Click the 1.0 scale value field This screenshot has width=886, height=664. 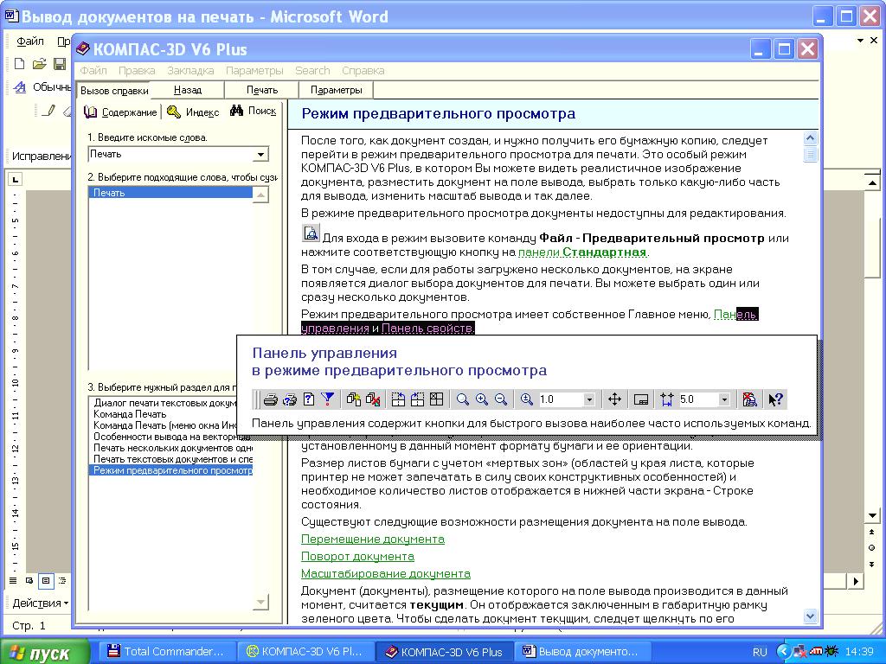561,399
